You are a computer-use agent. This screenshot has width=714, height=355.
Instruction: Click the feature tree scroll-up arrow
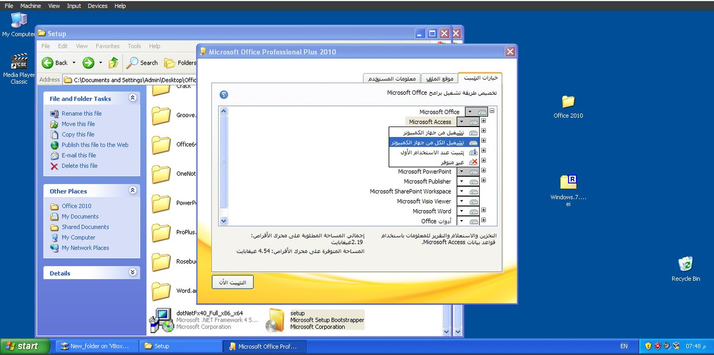(x=224, y=111)
